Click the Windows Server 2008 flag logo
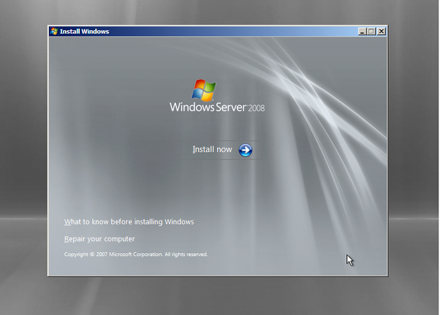This screenshot has height=315, width=440. click(204, 90)
